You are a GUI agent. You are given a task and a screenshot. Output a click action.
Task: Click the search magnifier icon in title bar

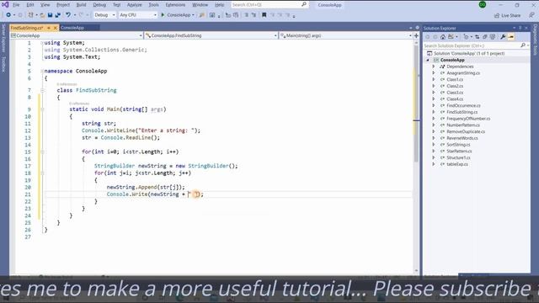[x=304, y=4]
